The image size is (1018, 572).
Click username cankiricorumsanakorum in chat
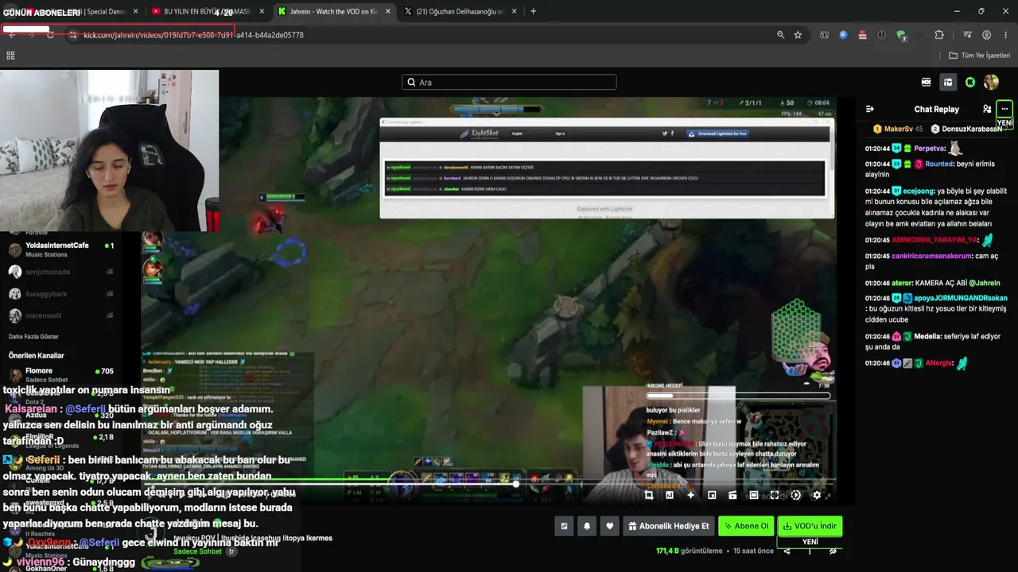(931, 256)
